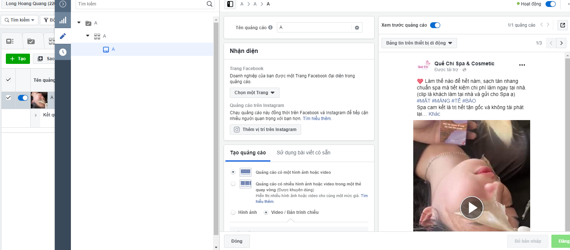
Task: Click the Quế Chi Spa & Cosmetic page name
Action: tap(464, 64)
